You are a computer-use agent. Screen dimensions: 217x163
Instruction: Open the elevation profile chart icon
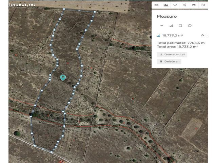[x=166, y=5]
